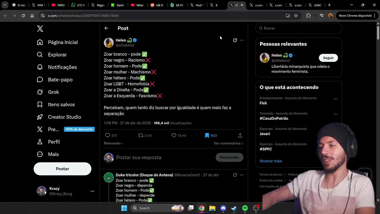380x214 pixels.
Task: Follow Helen with Seguir button
Action: coord(328,58)
